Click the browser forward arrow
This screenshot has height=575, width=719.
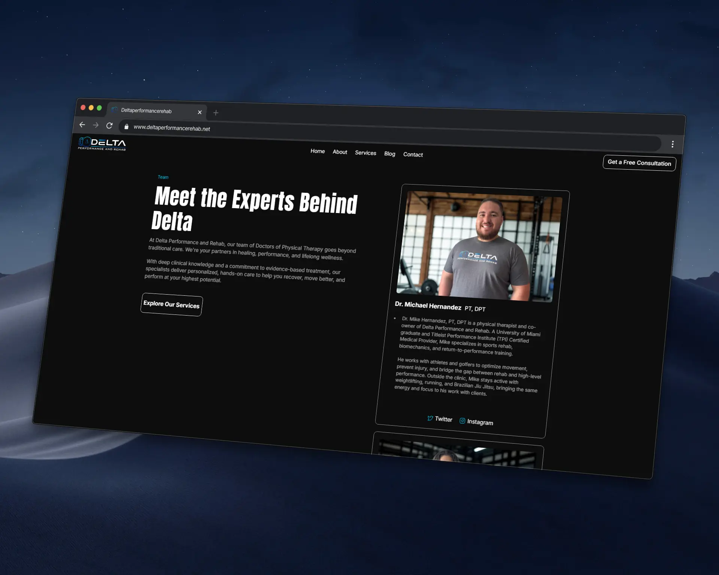click(x=96, y=125)
